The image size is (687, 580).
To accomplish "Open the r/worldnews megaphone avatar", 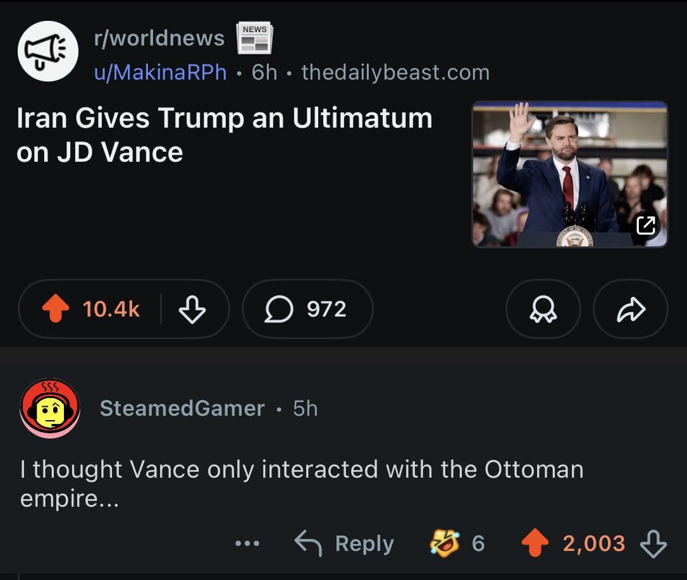I will 47,51.
